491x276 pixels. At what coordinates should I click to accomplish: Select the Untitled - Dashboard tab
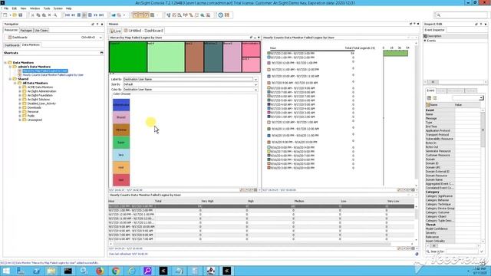click(x=143, y=31)
